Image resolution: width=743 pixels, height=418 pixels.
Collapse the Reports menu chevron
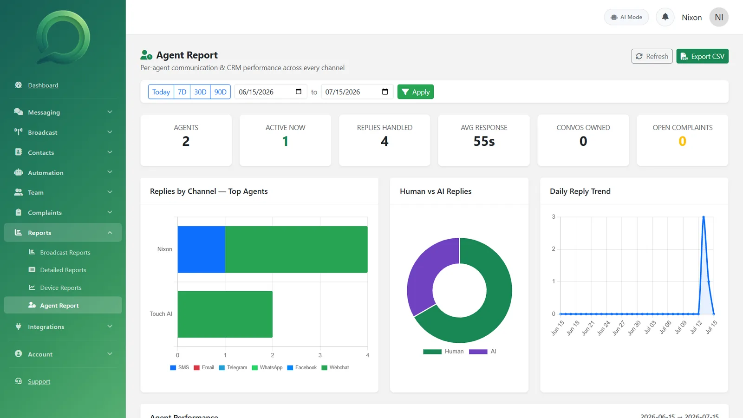click(x=110, y=233)
